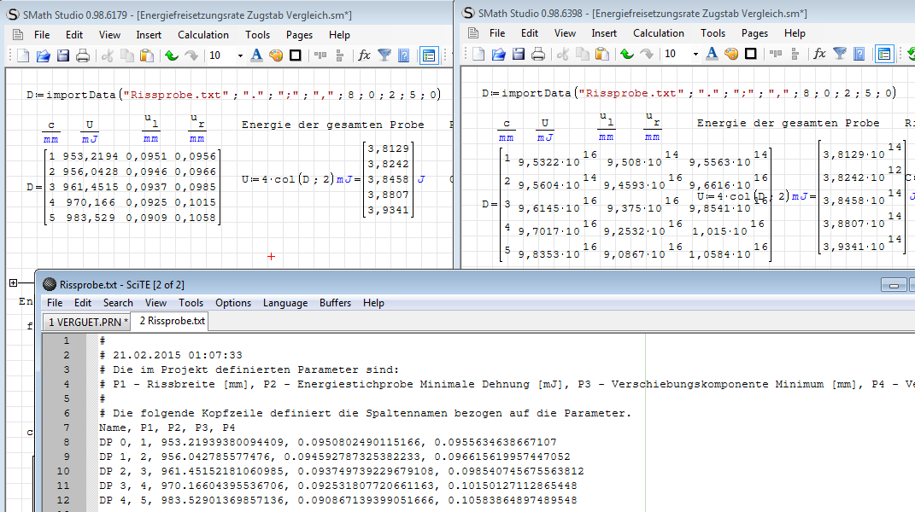Expand the collapsed region plus box on worksheet

[14, 282]
